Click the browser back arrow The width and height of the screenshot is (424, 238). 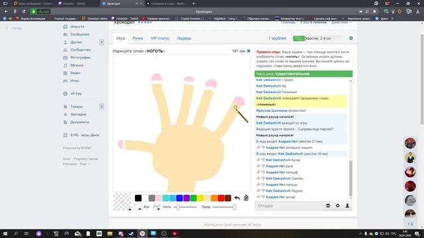coord(6,12)
